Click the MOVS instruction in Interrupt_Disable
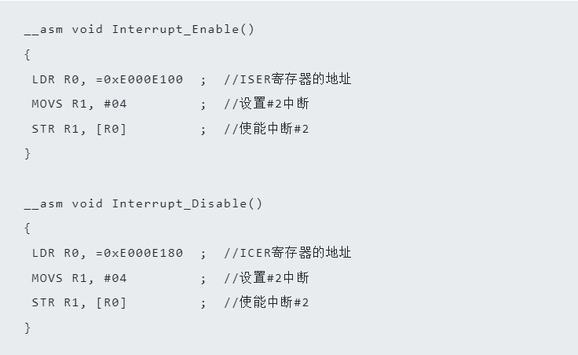This screenshot has height=355, width=578. point(47,278)
